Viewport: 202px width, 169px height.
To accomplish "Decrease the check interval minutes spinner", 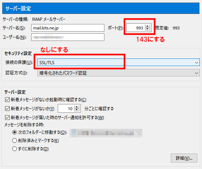I will [77, 110].
